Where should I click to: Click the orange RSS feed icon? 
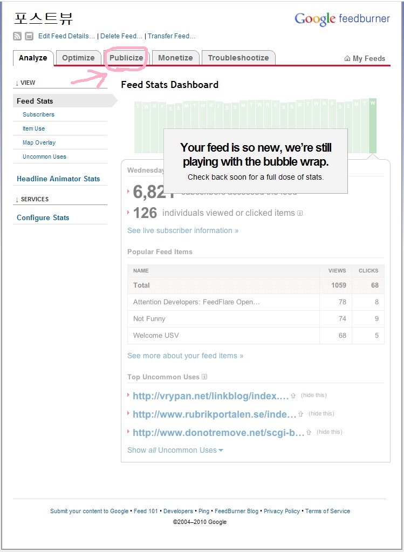(x=17, y=36)
